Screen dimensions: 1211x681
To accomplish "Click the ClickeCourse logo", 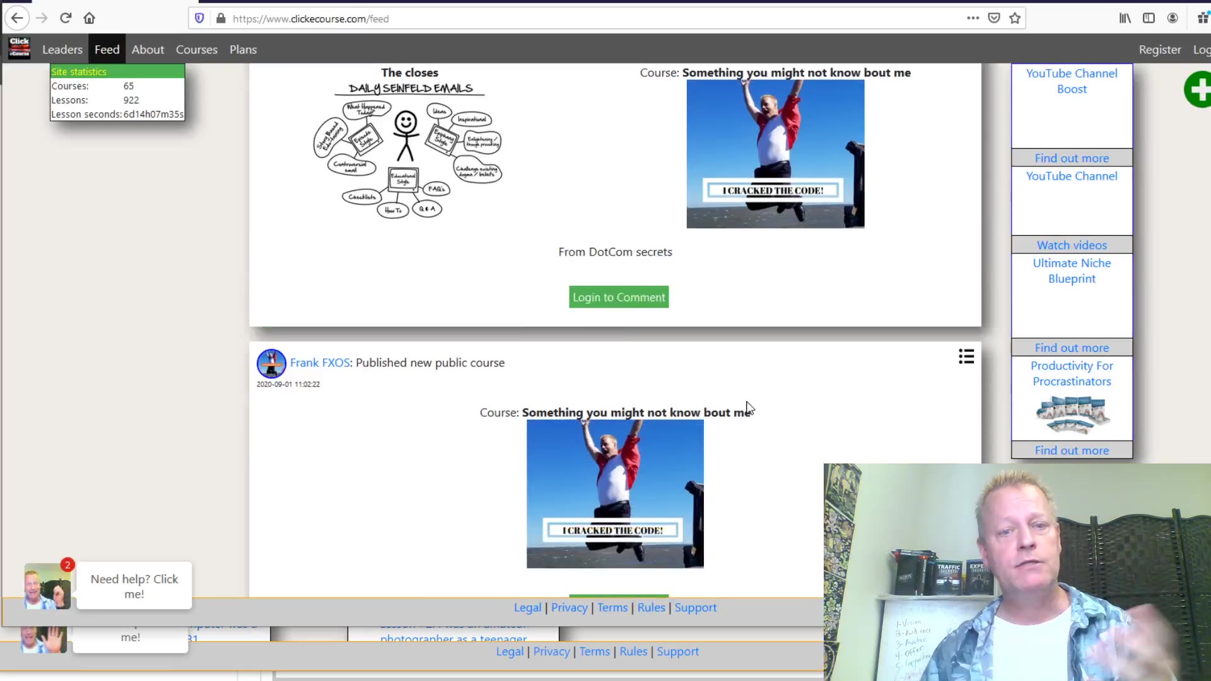I will pos(20,48).
